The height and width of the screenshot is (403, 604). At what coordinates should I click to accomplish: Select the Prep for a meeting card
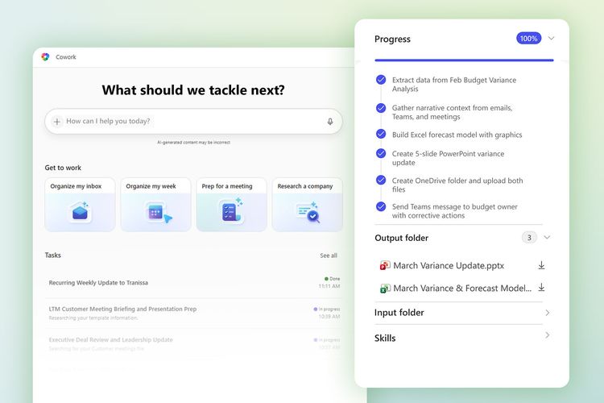[x=231, y=205]
